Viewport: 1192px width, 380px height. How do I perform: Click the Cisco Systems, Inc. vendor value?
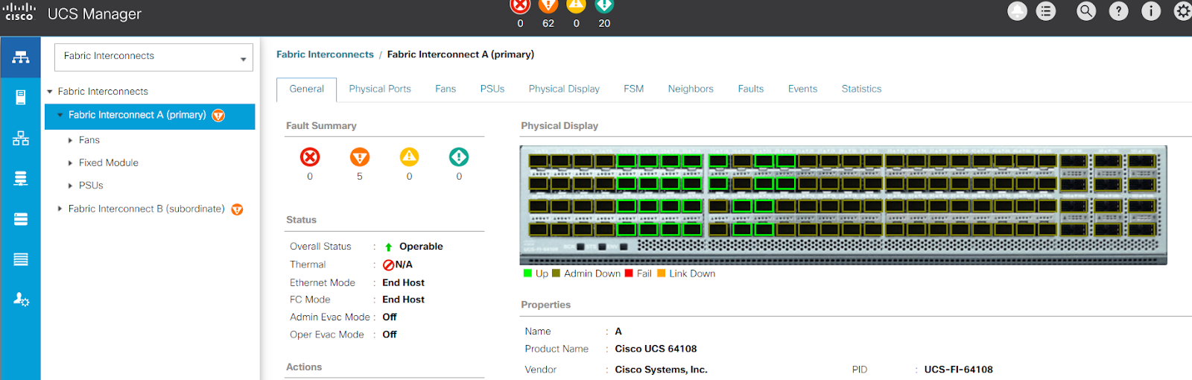coord(661,370)
